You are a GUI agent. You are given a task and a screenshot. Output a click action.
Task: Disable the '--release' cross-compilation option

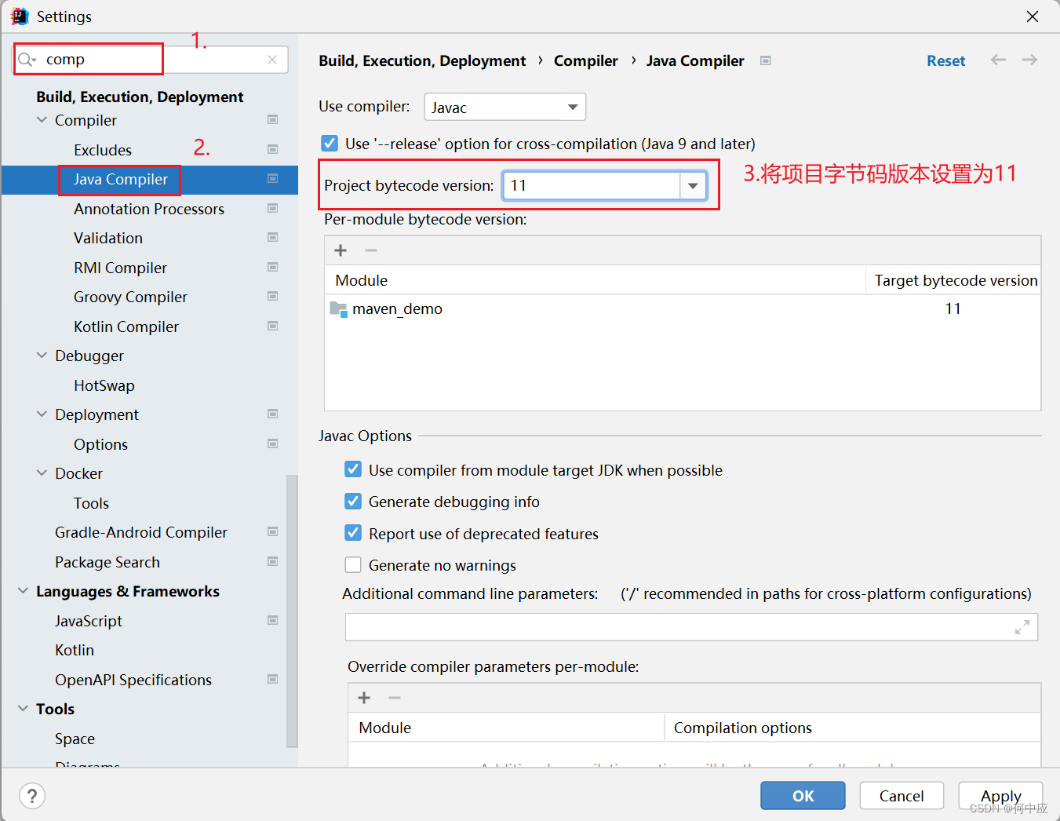coord(330,144)
